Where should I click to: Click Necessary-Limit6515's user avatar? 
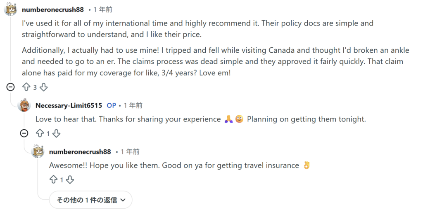(25, 105)
